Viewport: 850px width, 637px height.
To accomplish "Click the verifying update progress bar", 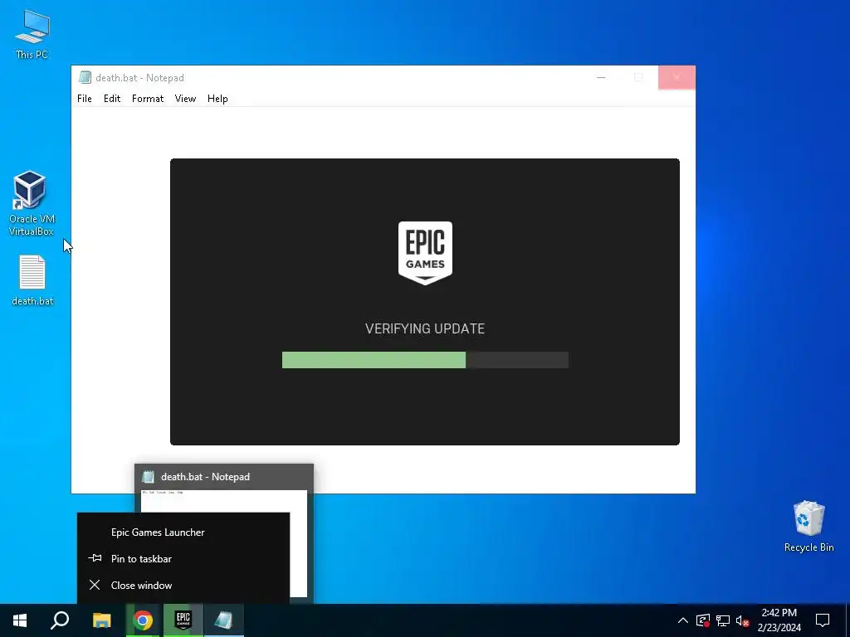I will pos(425,360).
